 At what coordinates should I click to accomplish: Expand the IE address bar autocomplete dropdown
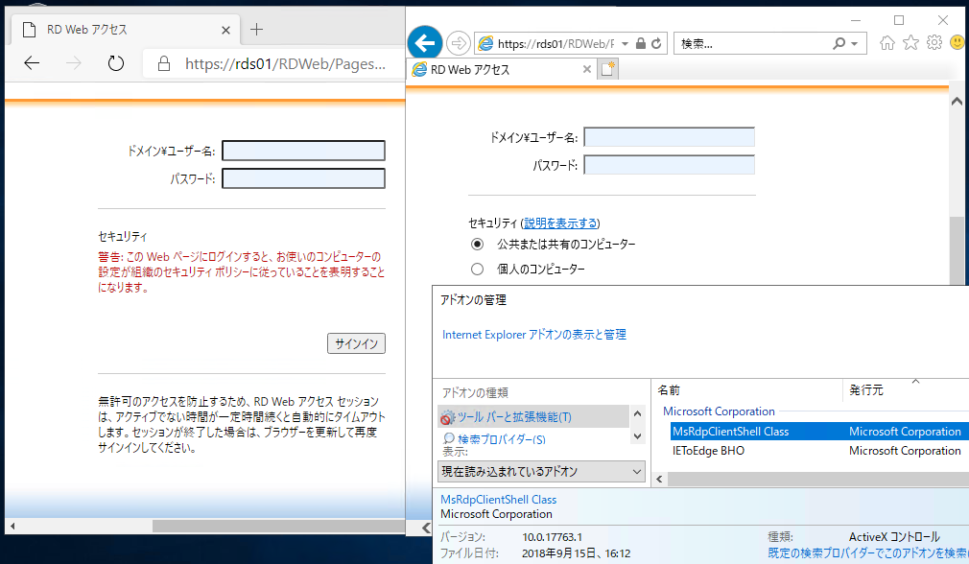click(625, 44)
